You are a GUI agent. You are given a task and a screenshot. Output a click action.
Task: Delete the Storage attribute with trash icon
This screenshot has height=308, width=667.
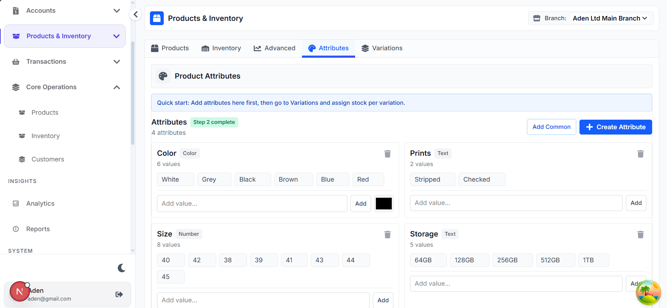640,234
